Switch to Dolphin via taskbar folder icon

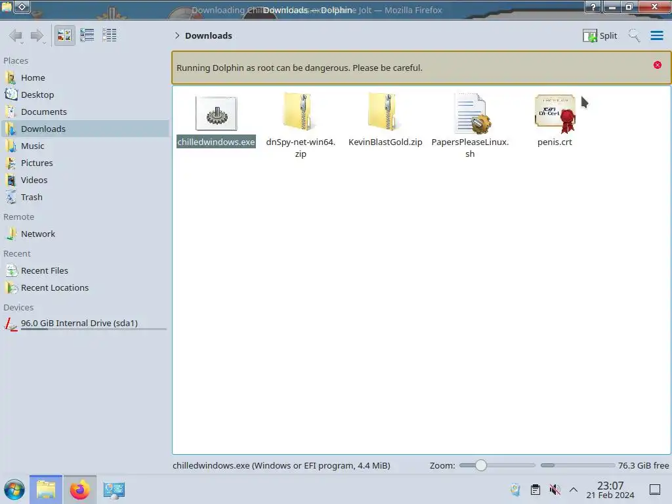[x=46, y=490]
